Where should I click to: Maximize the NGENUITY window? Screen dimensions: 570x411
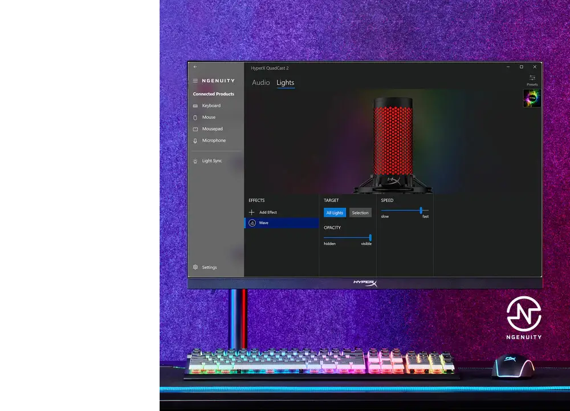pos(522,67)
